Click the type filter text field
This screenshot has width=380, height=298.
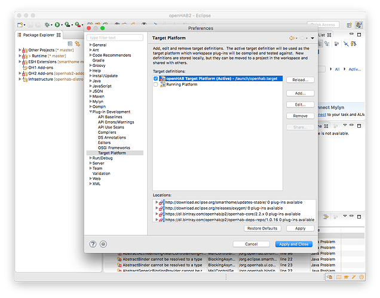tap(115, 38)
